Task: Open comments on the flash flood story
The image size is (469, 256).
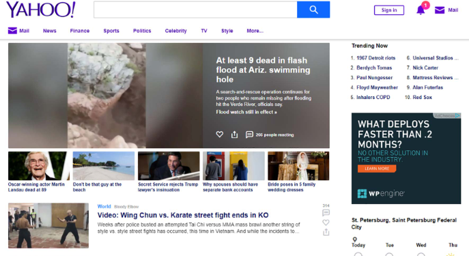Action: point(249,134)
